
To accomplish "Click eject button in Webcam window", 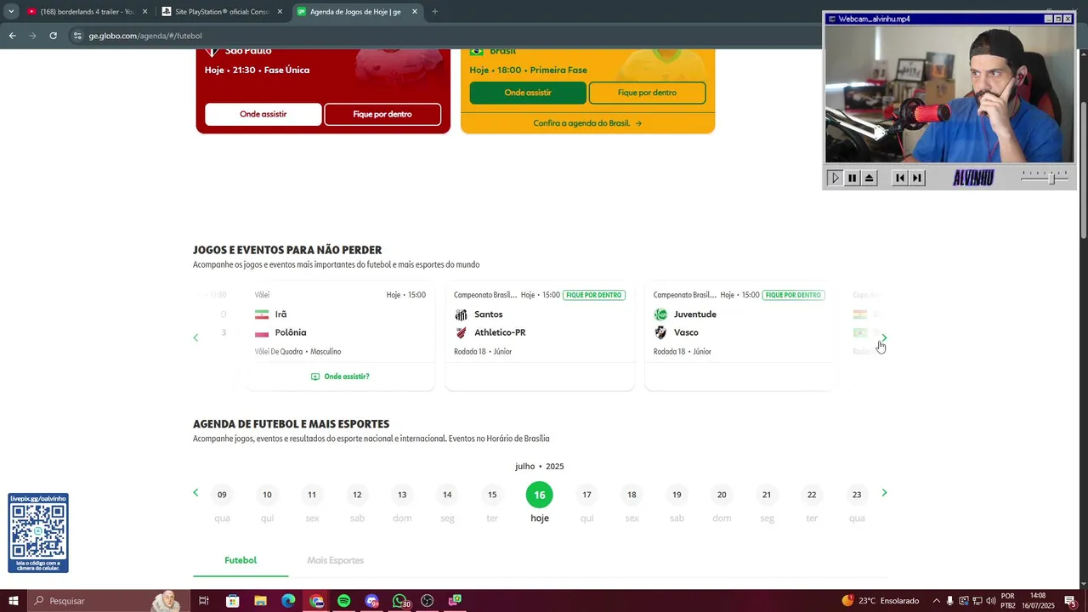I will [869, 178].
